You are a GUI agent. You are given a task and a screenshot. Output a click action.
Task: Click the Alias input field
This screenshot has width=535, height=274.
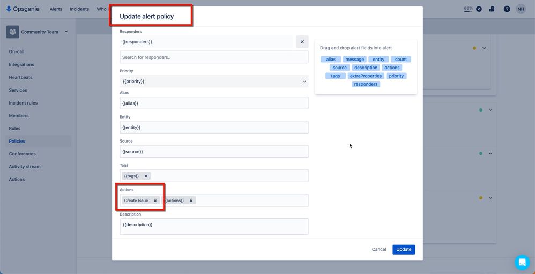click(214, 103)
